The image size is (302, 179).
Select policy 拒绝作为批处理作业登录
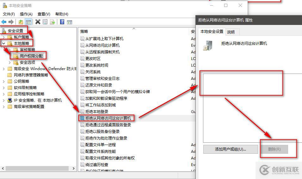pyautogui.click(x=106, y=138)
